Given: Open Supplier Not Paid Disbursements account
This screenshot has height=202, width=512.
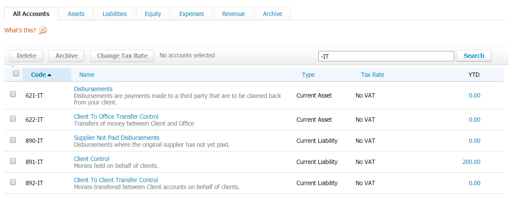Looking at the screenshot, I should pos(116,138).
